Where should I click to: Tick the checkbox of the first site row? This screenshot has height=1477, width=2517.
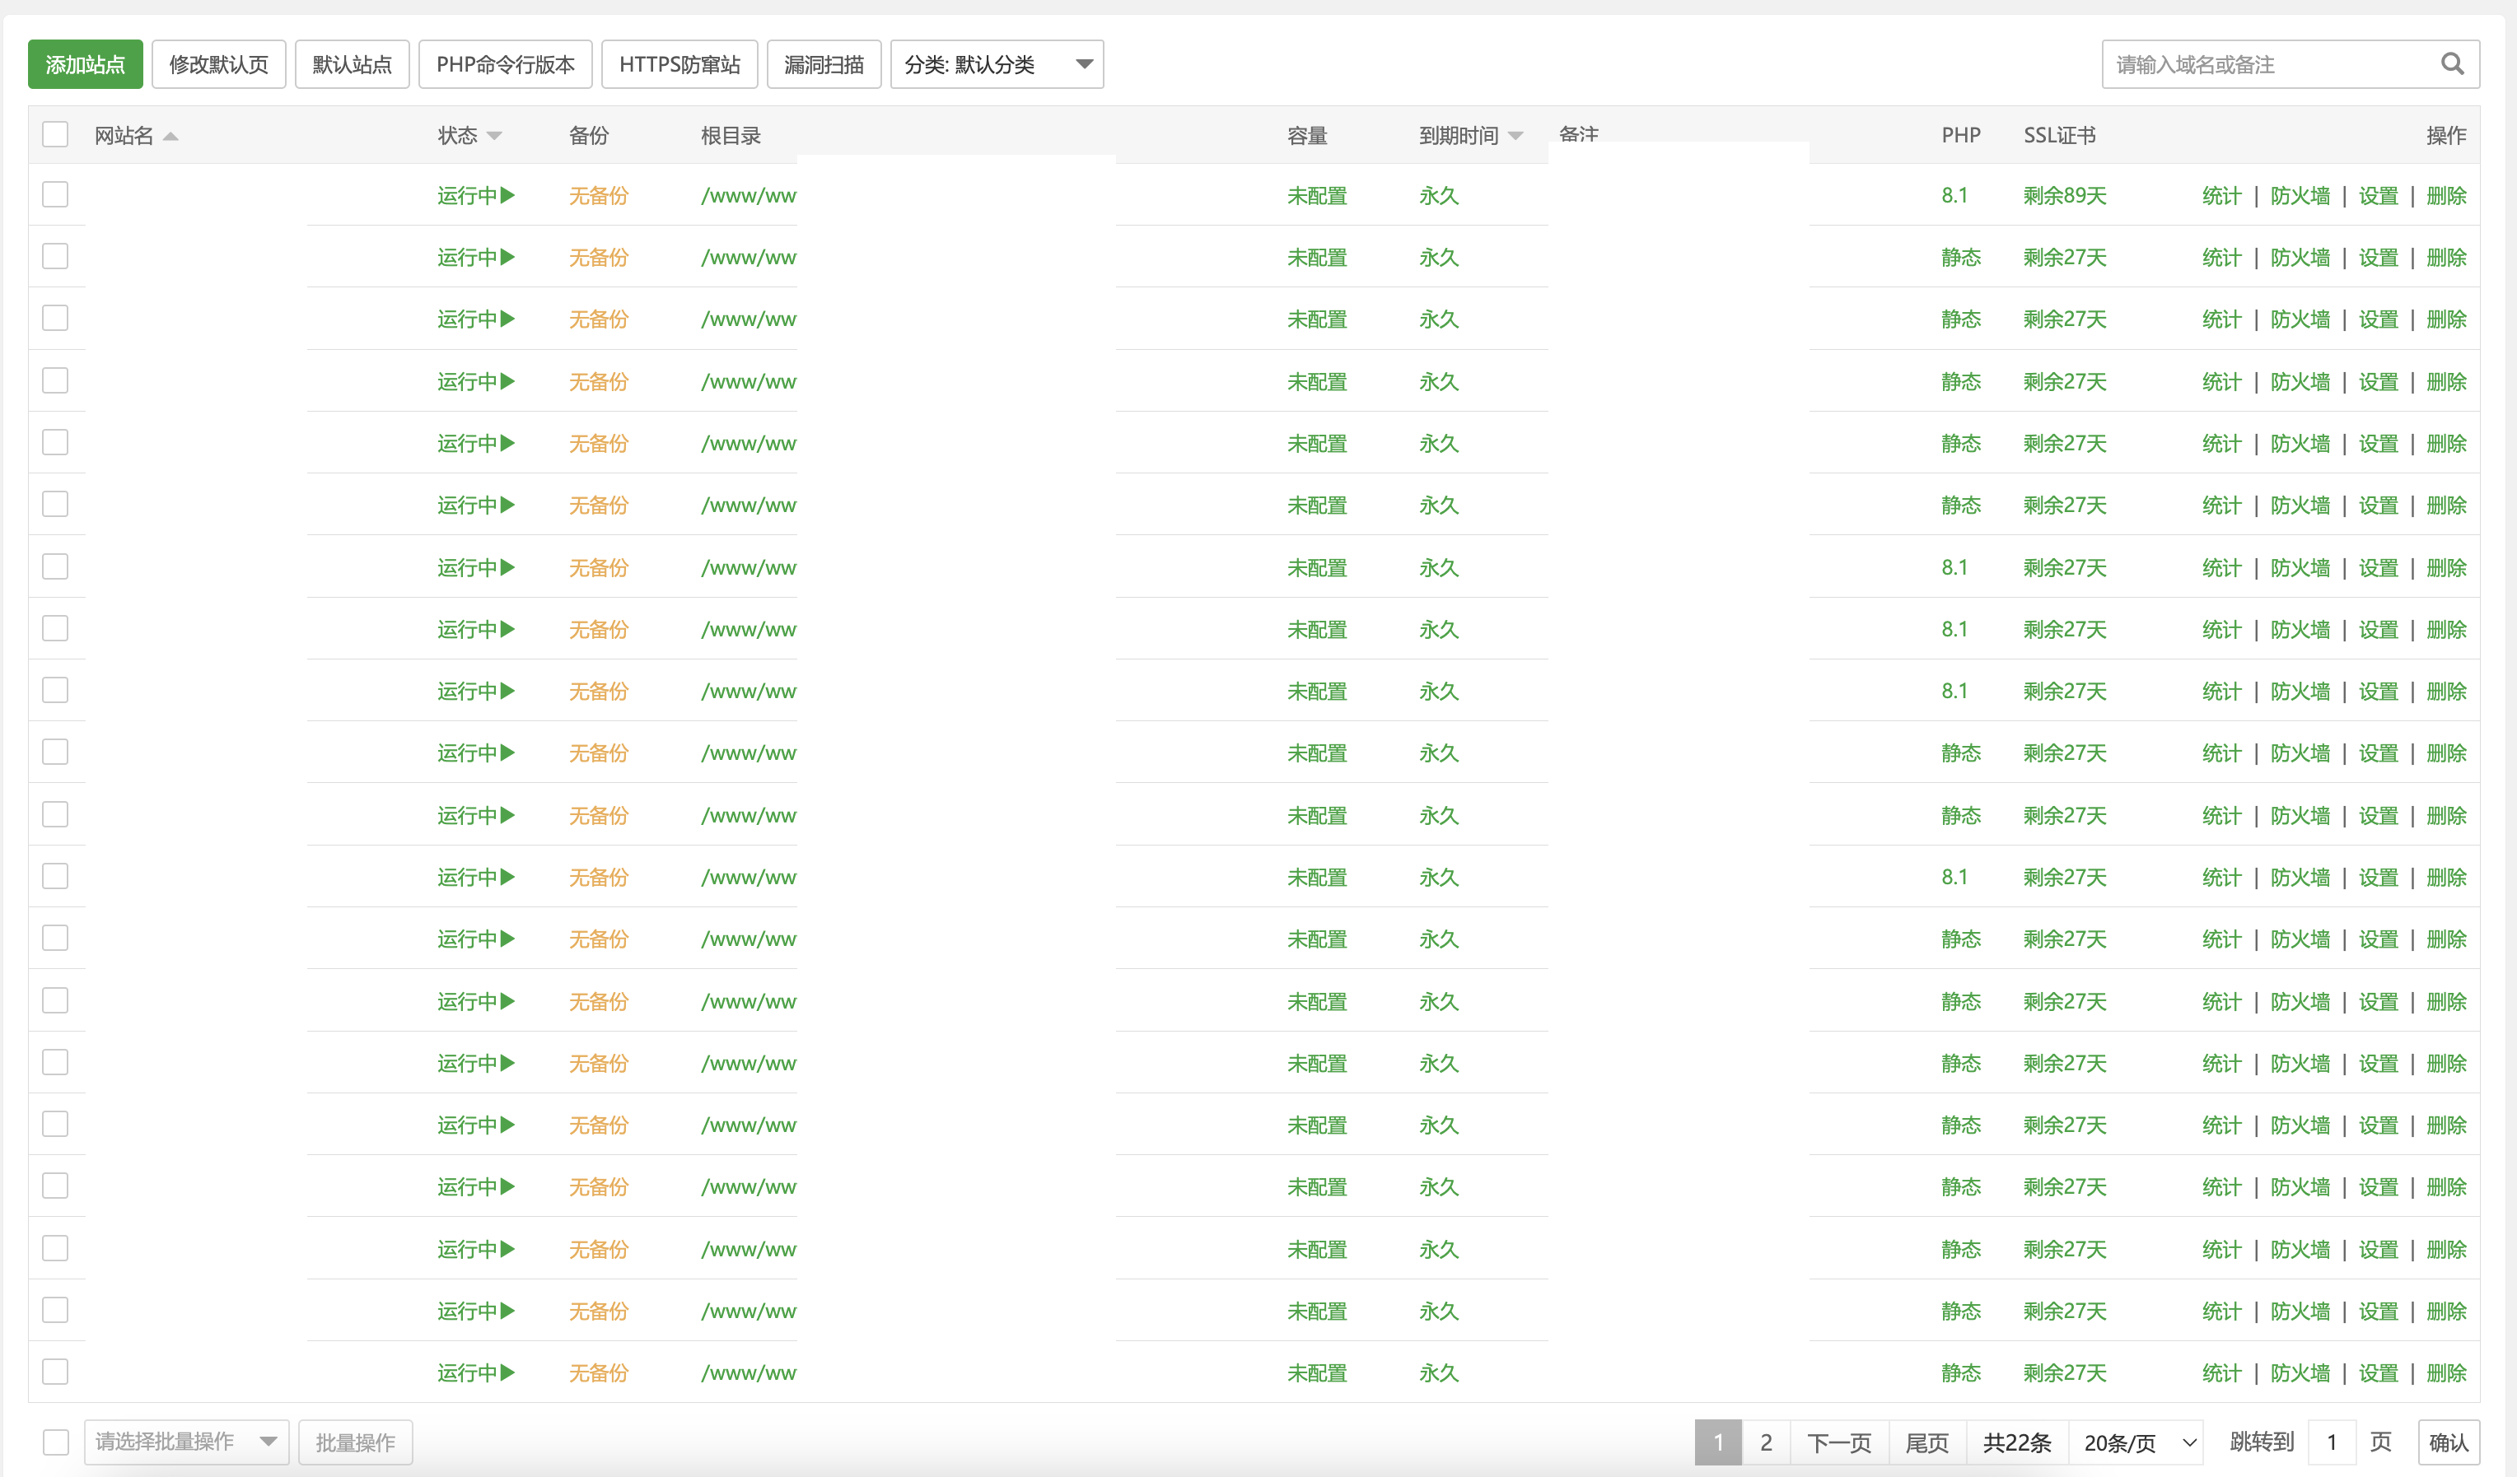point(55,195)
